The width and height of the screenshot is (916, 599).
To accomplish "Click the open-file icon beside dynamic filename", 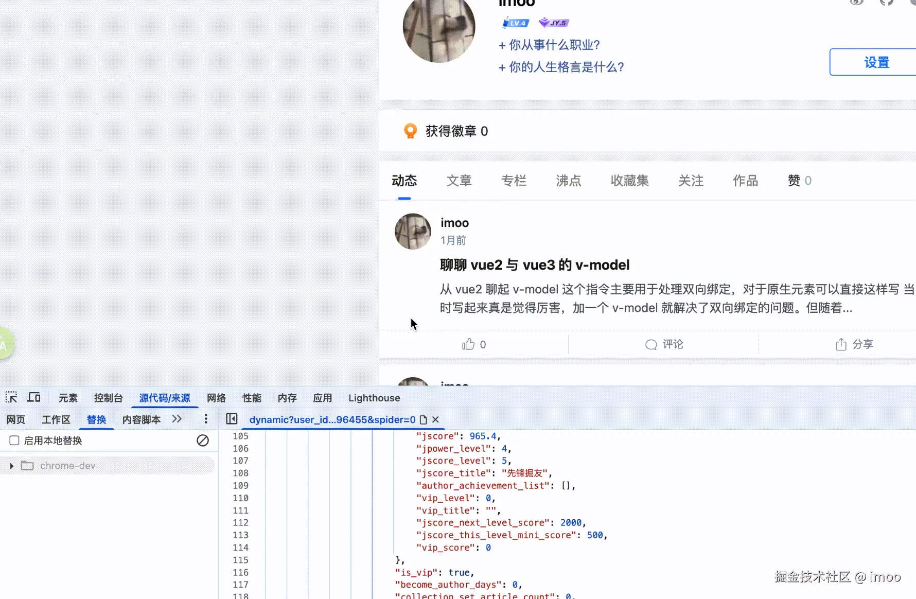I will tap(424, 419).
